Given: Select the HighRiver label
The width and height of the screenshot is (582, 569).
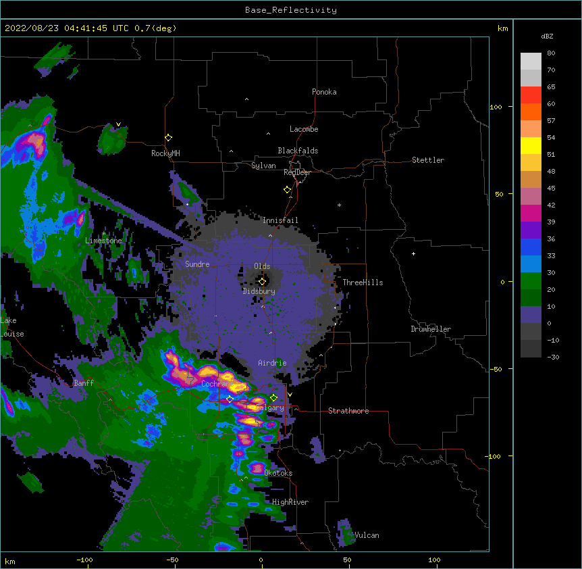Looking at the screenshot, I should [x=290, y=502].
